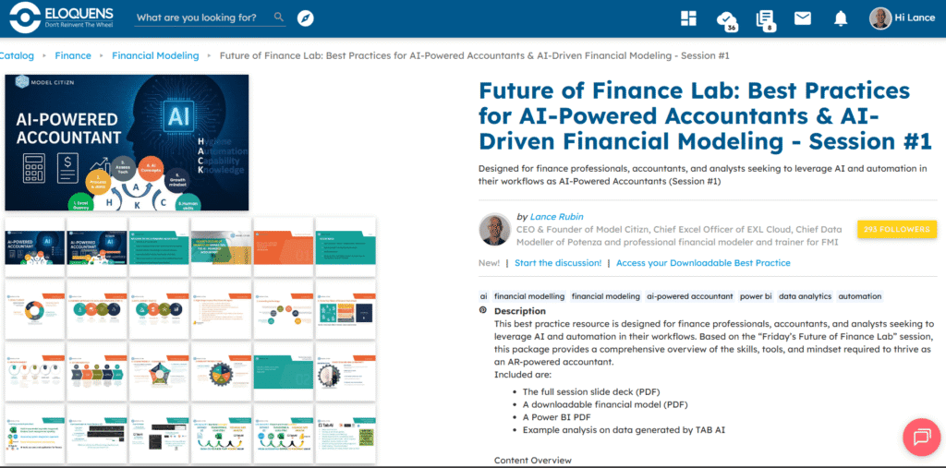Click the 'New!' label text

coord(490,263)
